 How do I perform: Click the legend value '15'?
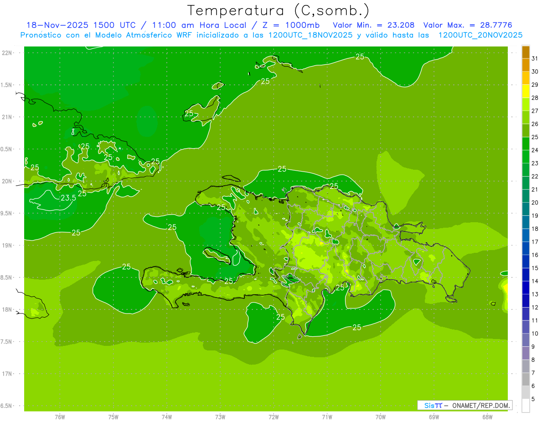pyautogui.click(x=535, y=268)
